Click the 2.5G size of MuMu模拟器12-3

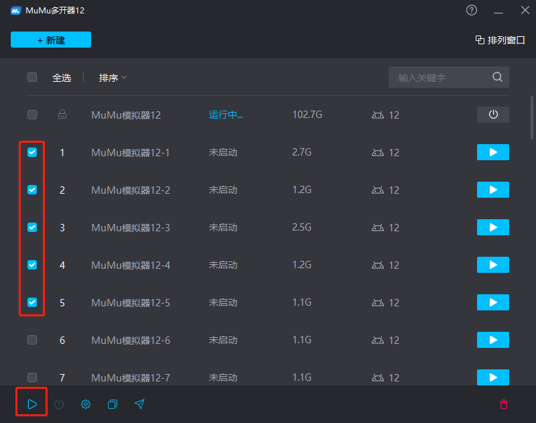[301, 227]
